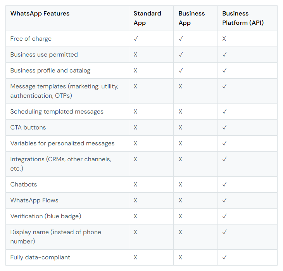Click the checkmark for Fully data-compliant row
This screenshot has width=283, height=271.
224,257
